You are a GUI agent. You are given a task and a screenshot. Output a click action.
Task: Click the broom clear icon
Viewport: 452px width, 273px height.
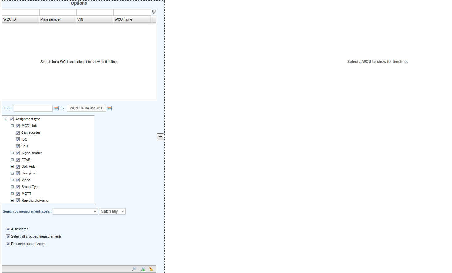click(x=151, y=269)
